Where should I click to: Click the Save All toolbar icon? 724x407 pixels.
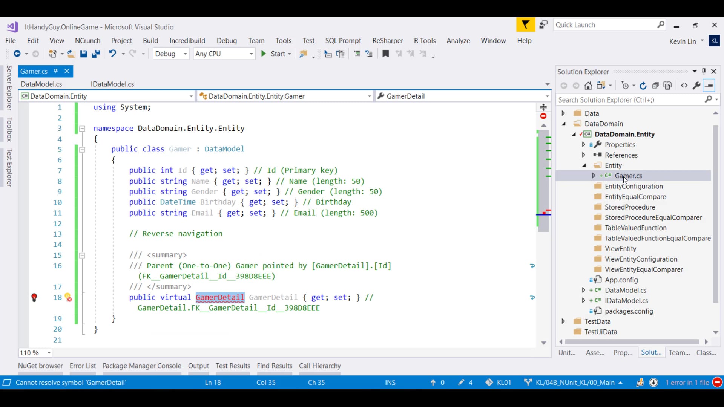[x=96, y=54]
